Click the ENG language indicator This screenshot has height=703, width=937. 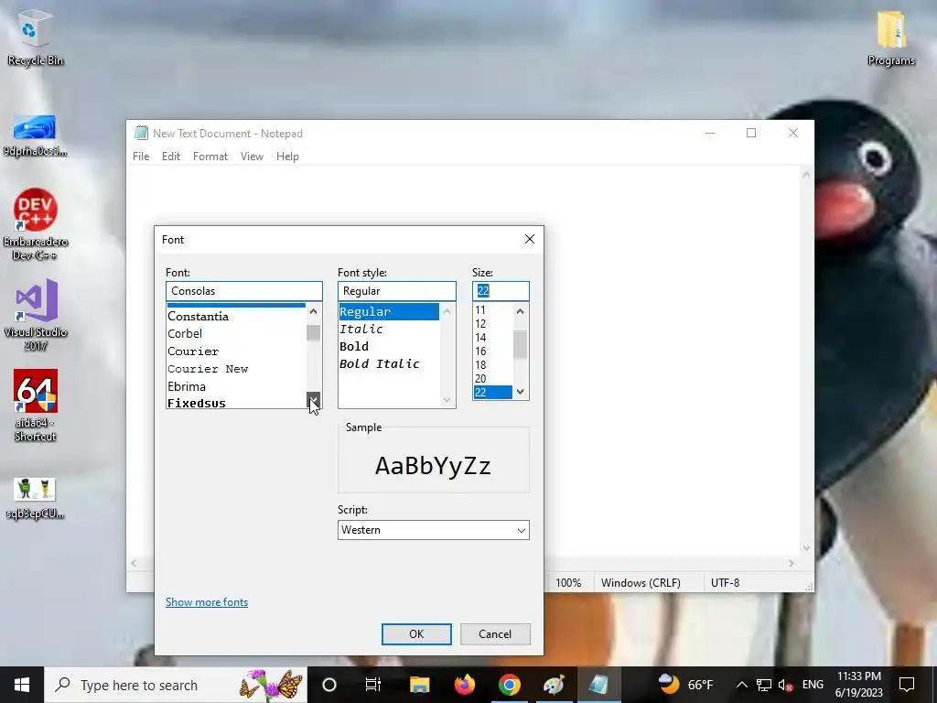click(813, 685)
